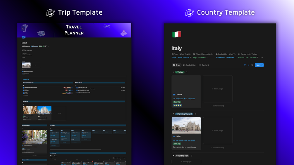Click the three-dots more properties icon
Screen dimensions: 294x165
click(262, 58)
